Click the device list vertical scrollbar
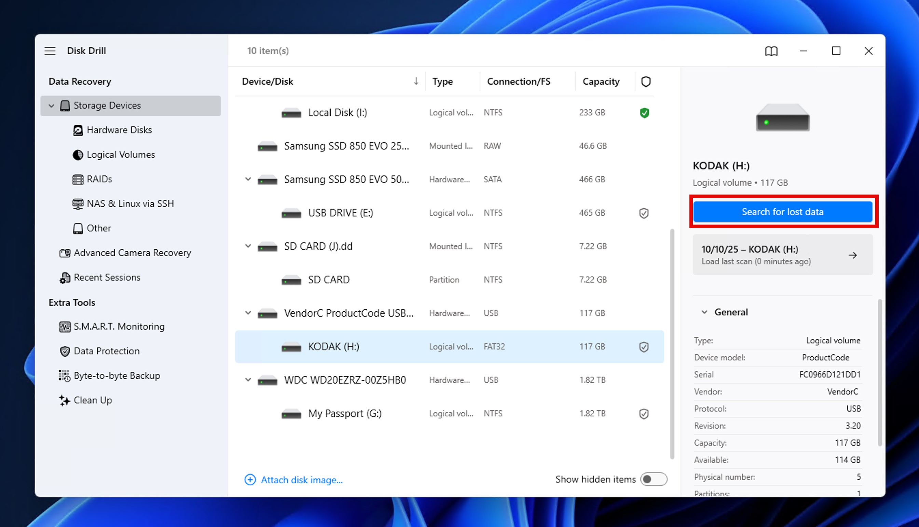 (672, 344)
